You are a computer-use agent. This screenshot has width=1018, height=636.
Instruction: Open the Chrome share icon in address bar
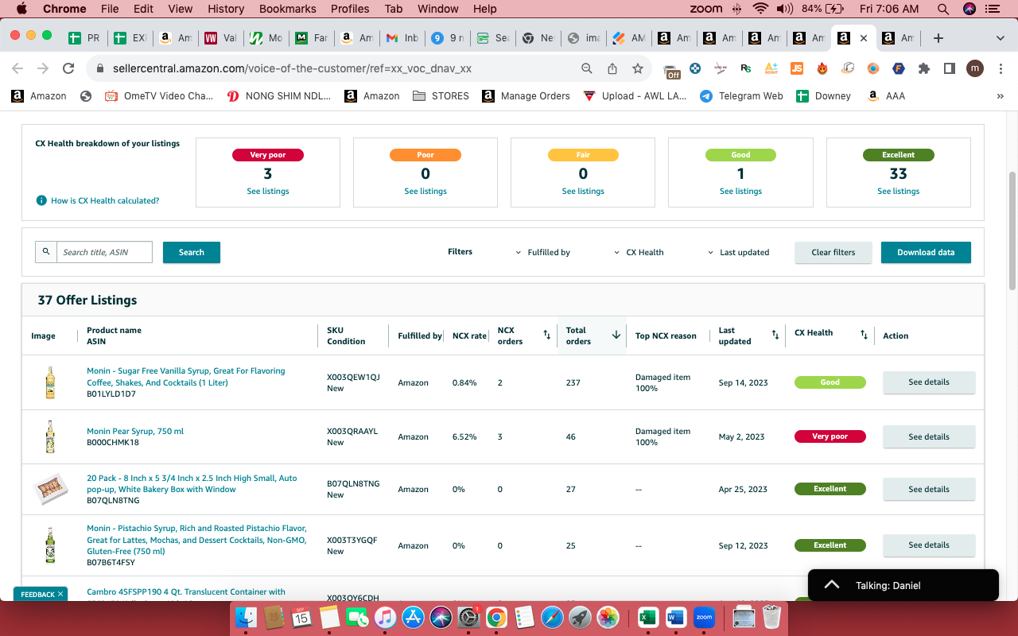click(x=612, y=68)
